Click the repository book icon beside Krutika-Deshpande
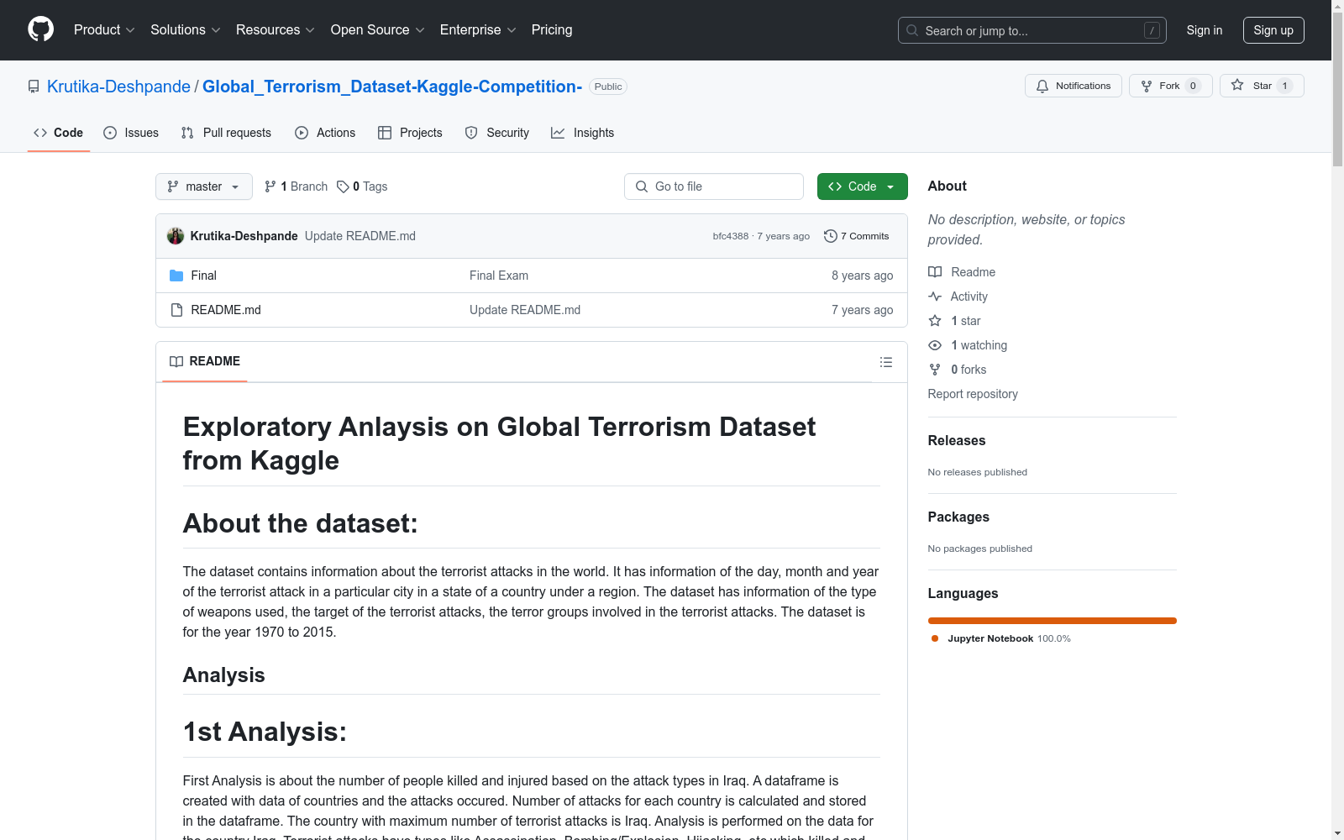 34,87
